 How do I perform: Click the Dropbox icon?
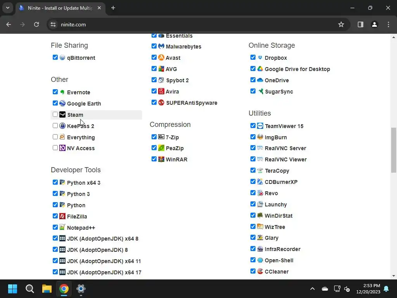[x=260, y=57]
